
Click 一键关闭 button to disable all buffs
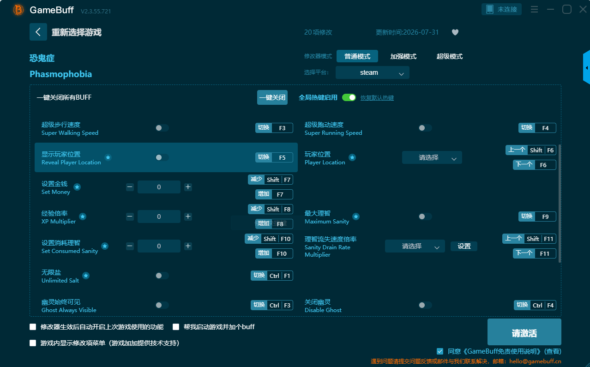coord(272,97)
